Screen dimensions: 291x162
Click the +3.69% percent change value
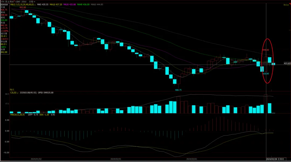pyautogui.click(x=5, y=31)
